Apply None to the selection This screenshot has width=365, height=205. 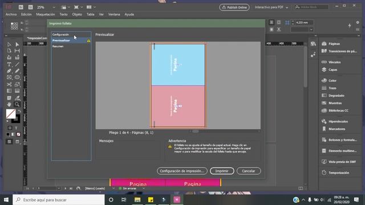(18, 134)
